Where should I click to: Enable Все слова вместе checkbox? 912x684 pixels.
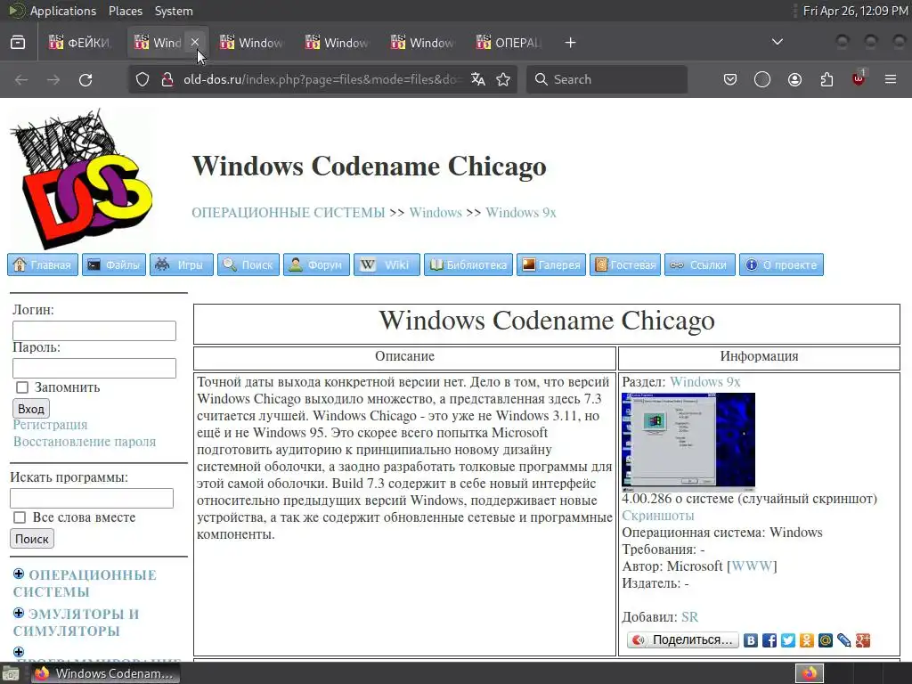(x=20, y=517)
